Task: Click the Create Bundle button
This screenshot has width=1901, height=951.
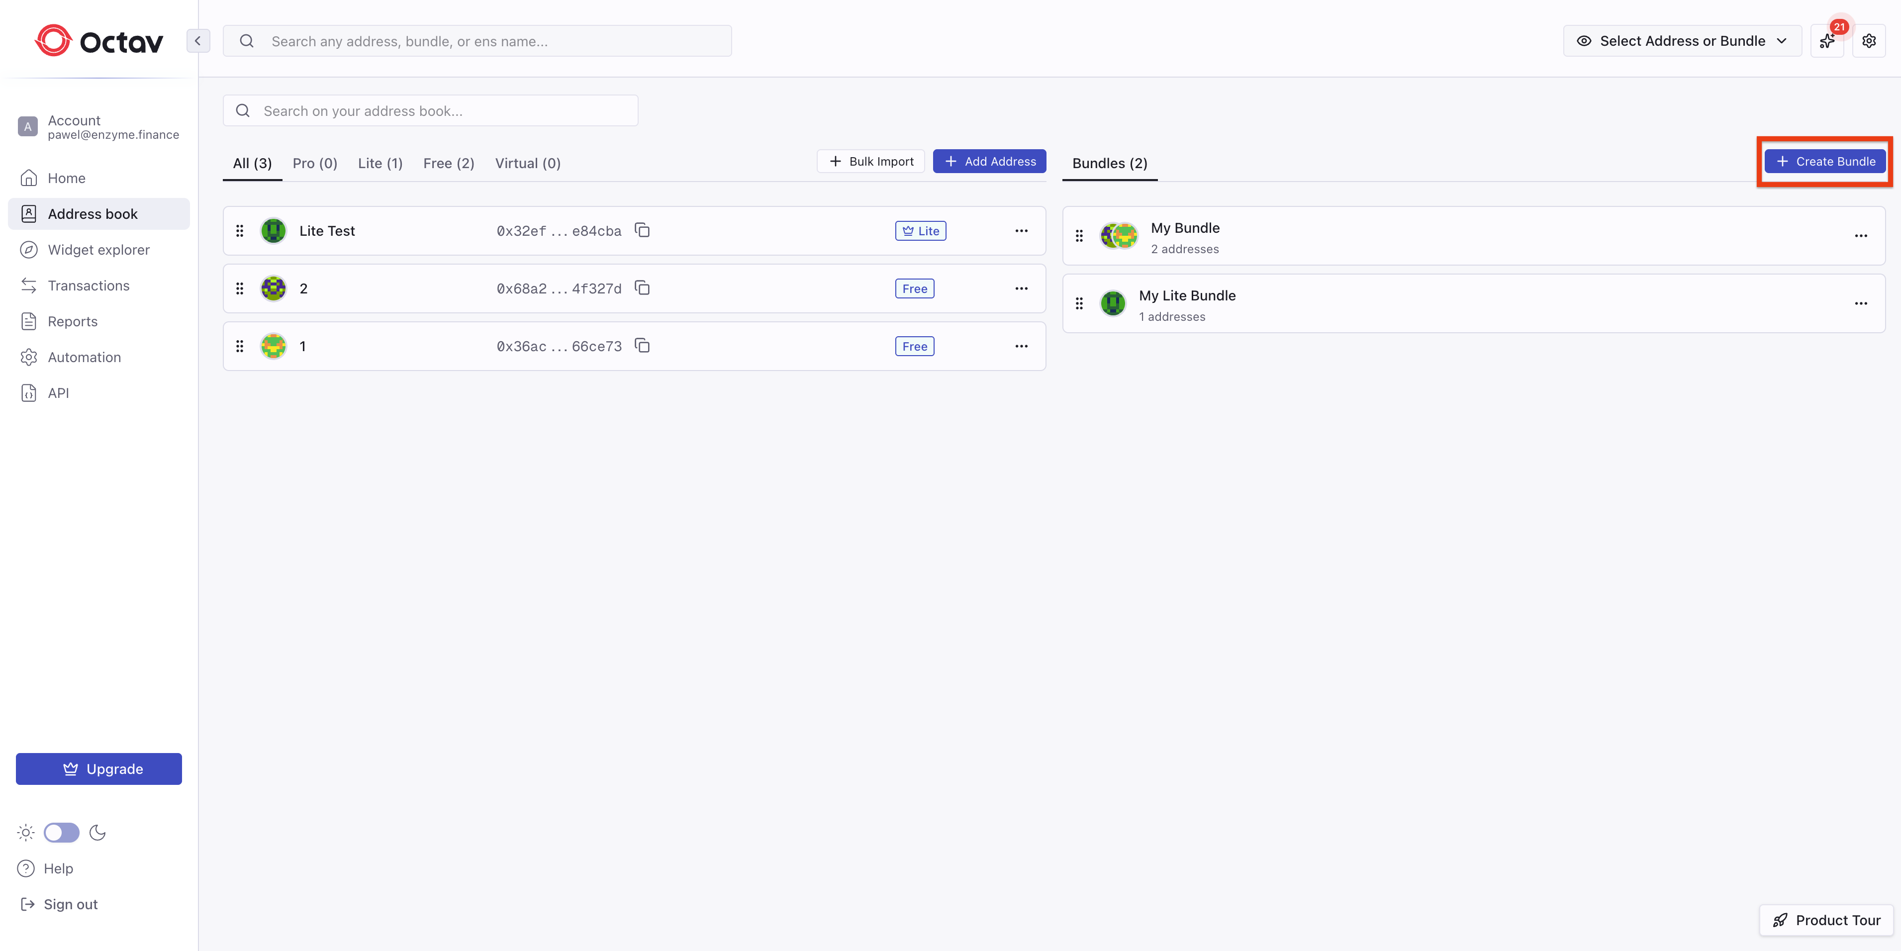Action: pyautogui.click(x=1824, y=162)
